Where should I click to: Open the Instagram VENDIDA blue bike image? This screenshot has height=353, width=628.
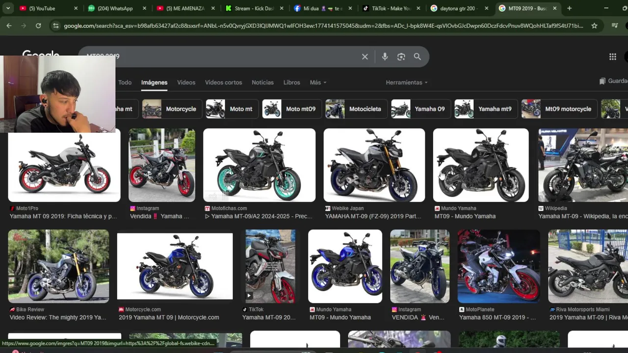coord(419,266)
